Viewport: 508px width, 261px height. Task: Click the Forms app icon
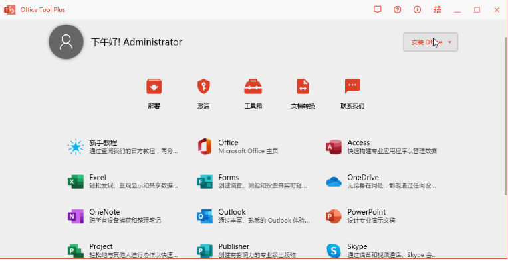[x=205, y=182]
